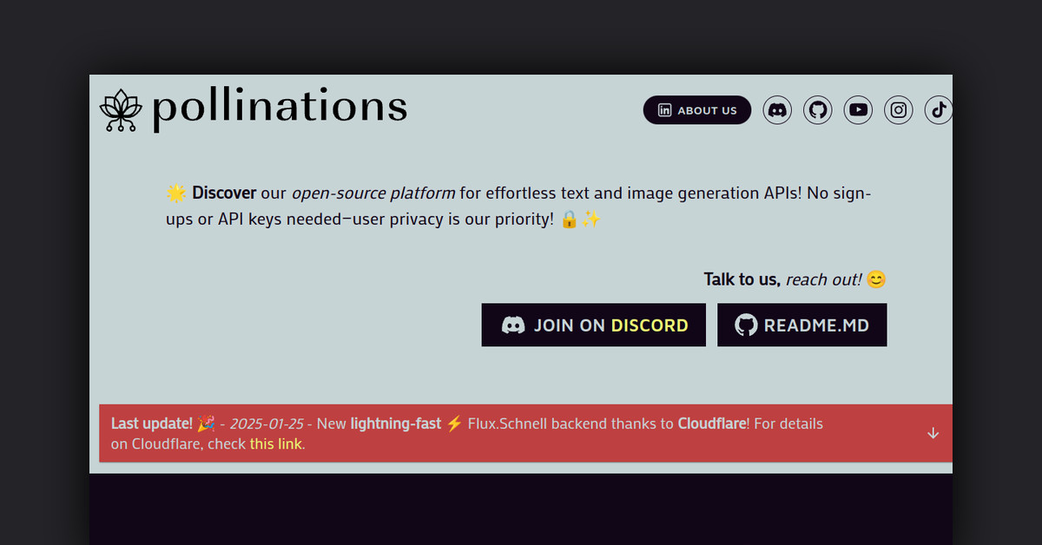The height and width of the screenshot is (545, 1042).
Task: Open the Discord social icon in the header
Action: [777, 110]
